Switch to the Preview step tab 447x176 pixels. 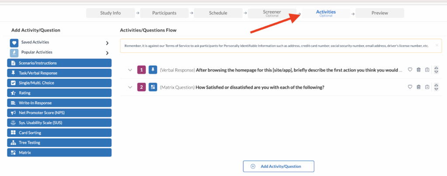click(x=379, y=13)
